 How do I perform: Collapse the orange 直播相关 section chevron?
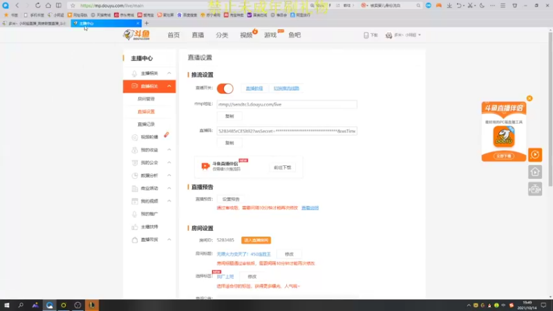169,86
